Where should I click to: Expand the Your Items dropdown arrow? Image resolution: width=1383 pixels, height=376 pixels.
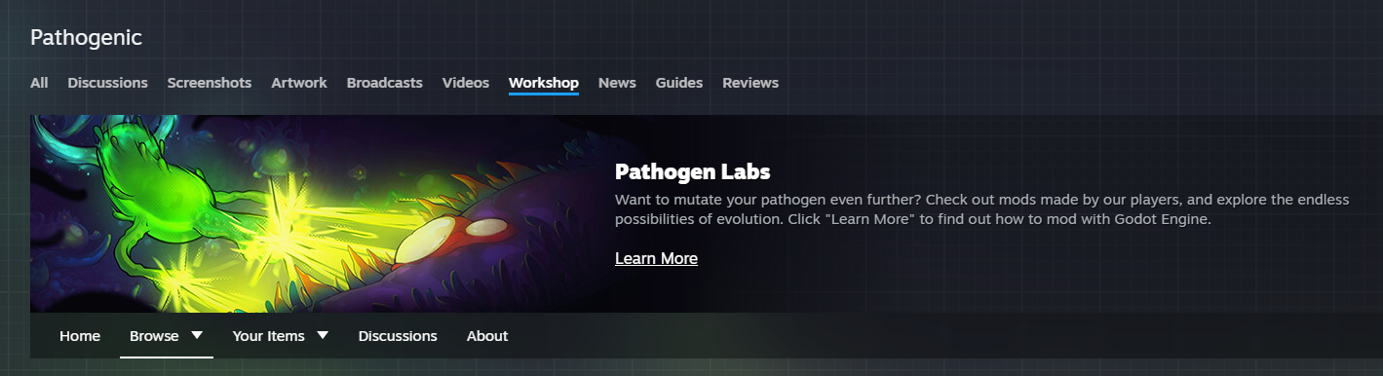tap(323, 335)
